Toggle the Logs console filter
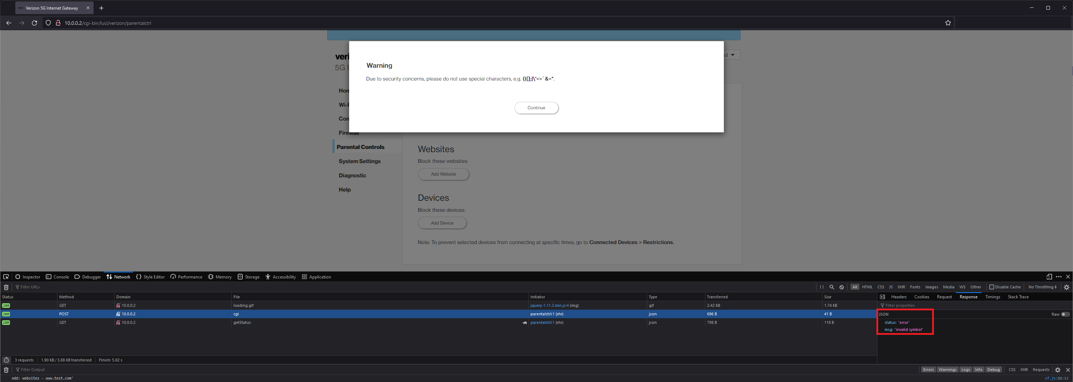 (965, 370)
